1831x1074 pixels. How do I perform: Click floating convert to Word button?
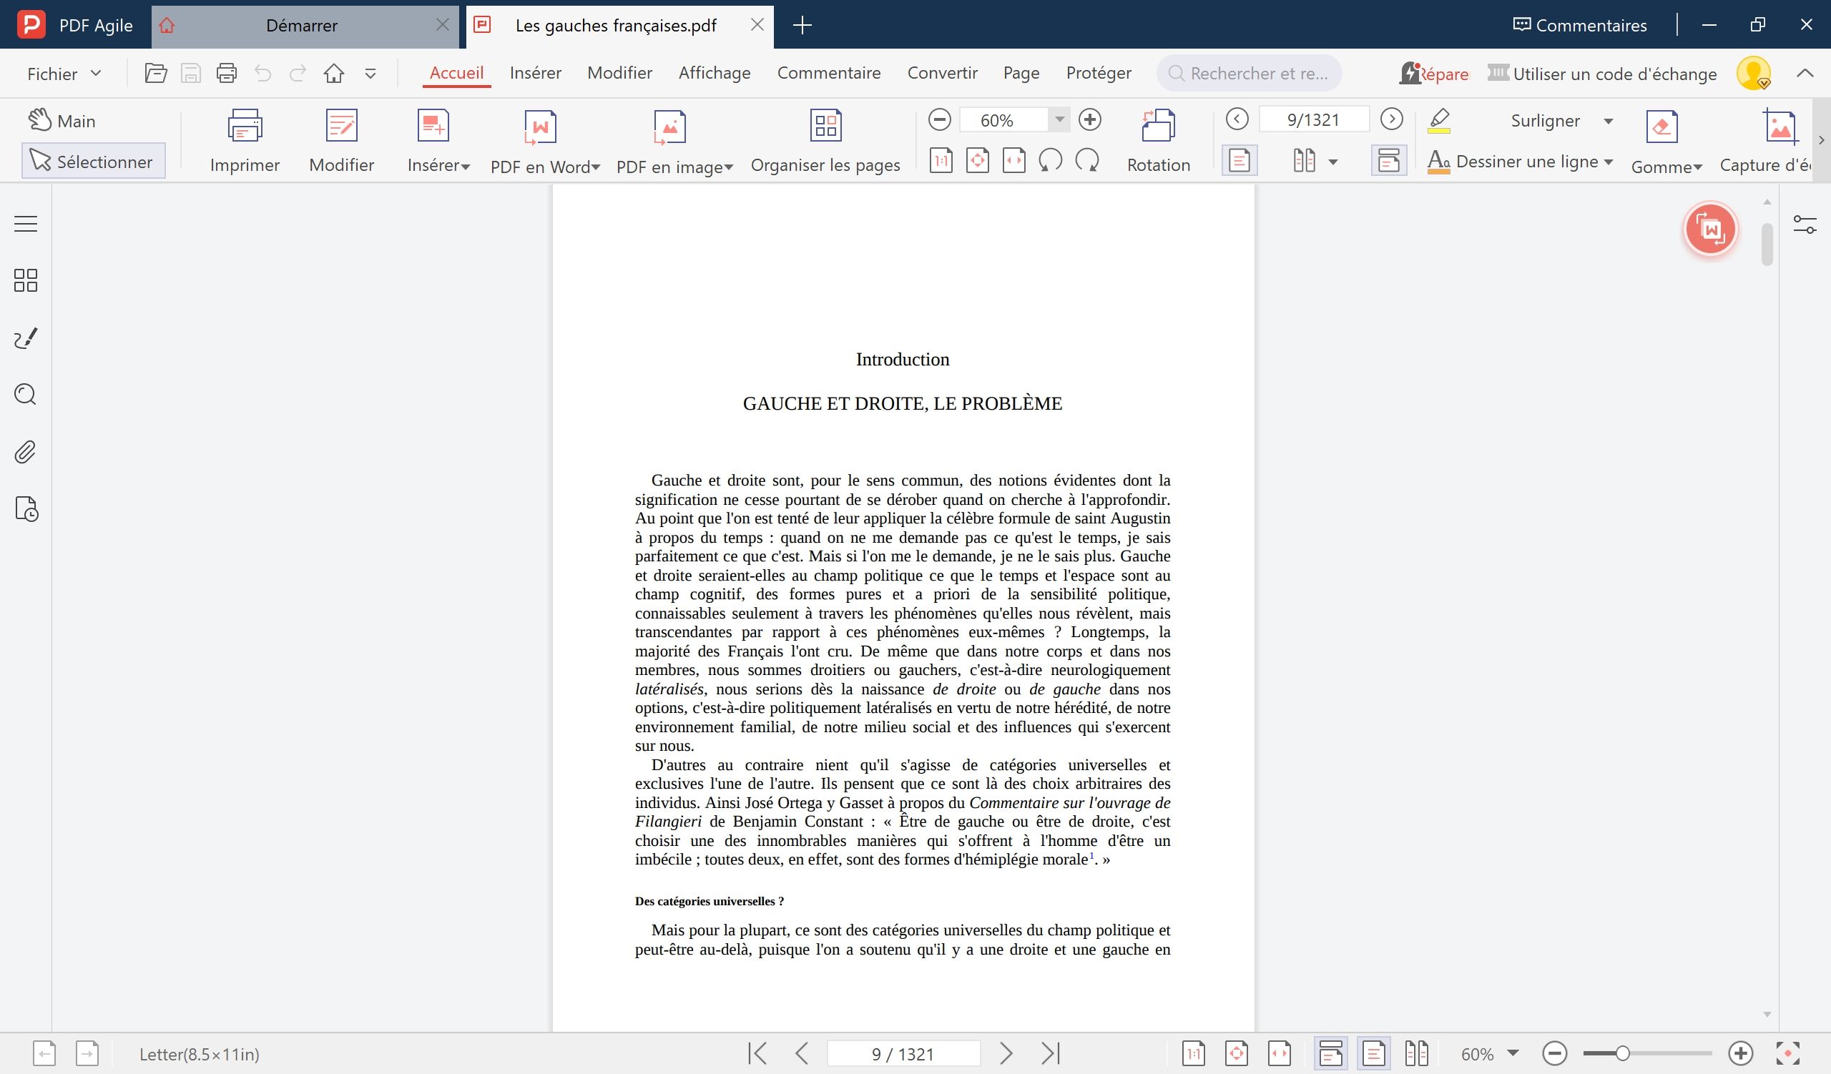[1710, 230]
